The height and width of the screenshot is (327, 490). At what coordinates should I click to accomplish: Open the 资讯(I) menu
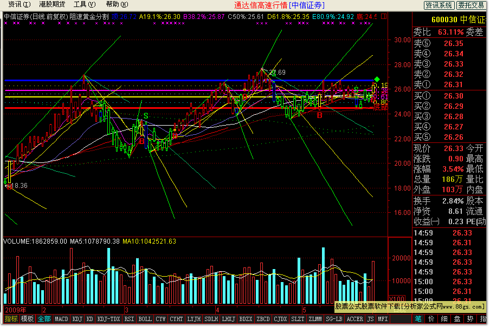point(19,4)
